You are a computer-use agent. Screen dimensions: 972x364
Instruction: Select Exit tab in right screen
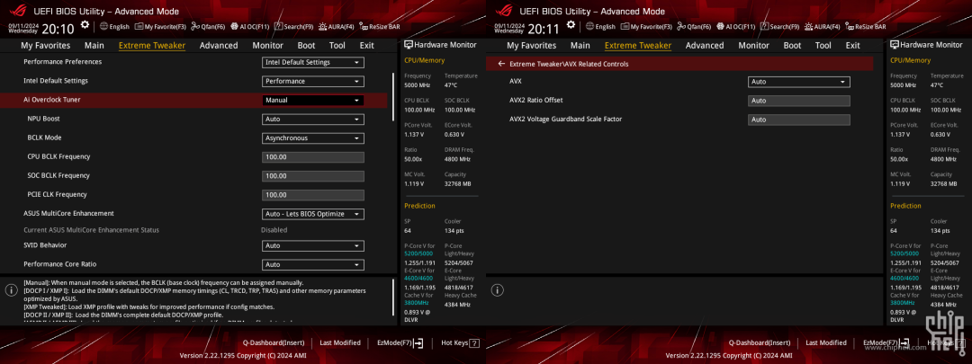(853, 45)
